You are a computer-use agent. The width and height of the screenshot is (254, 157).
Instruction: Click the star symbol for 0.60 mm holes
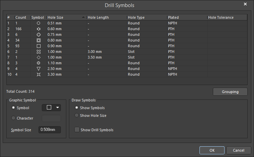coord(38,29)
